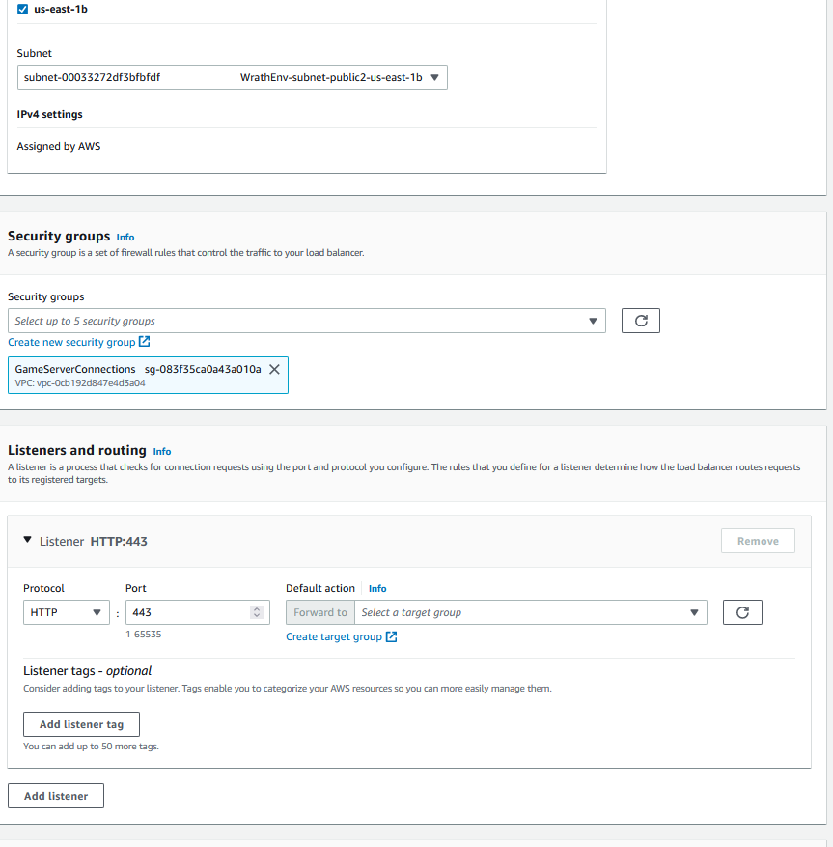This screenshot has width=833, height=847.
Task: Click the Create new security group link
Action: coord(71,342)
